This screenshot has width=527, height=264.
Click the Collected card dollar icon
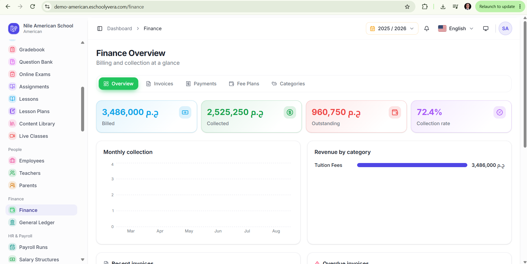[290, 112]
